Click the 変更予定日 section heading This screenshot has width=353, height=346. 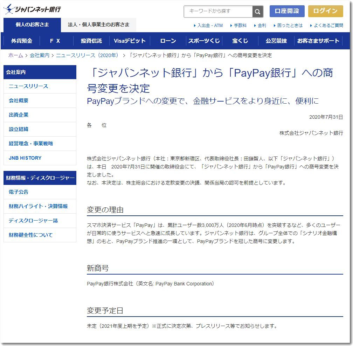point(105,311)
